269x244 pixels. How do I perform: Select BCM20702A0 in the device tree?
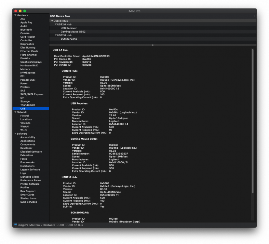pyautogui.click(x=69, y=39)
